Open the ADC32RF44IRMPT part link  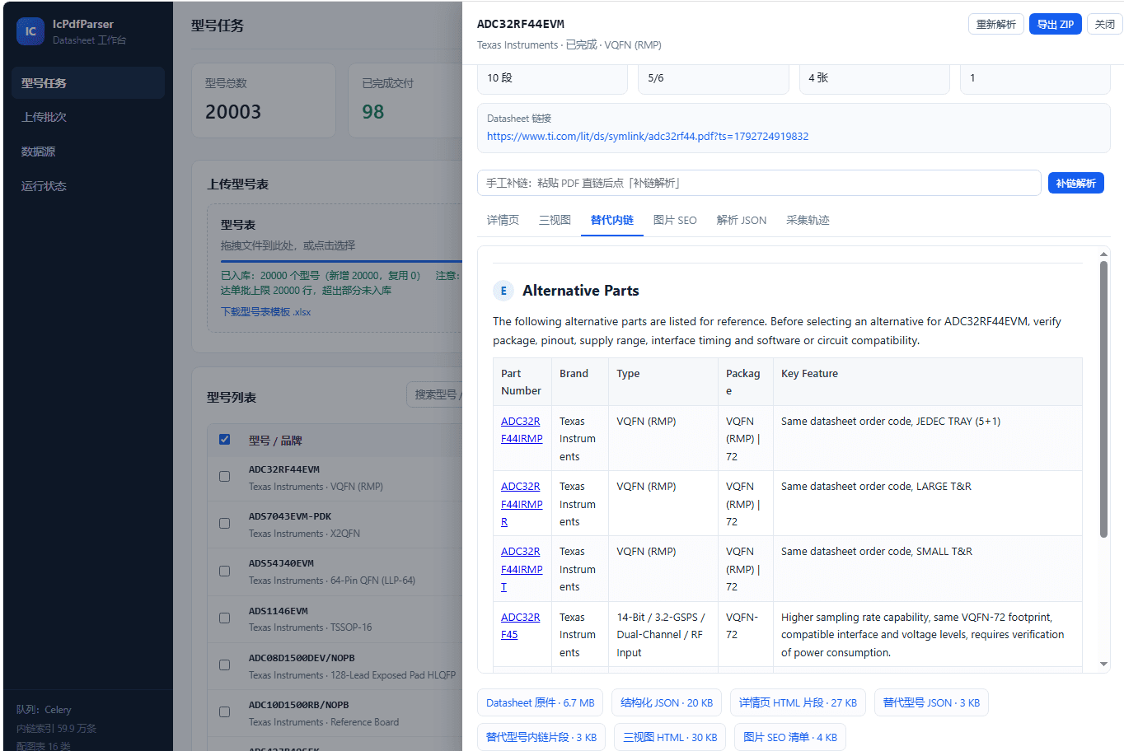click(x=522, y=569)
